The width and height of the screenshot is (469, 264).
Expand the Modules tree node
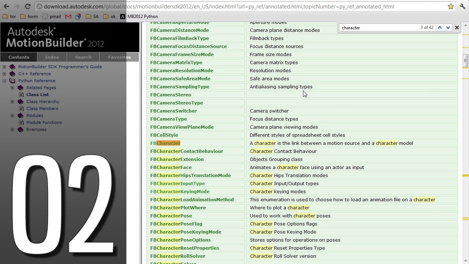pos(12,115)
